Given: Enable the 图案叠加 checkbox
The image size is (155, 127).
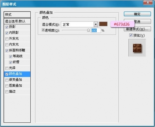Looking at the screenshot, I should point(7,86).
